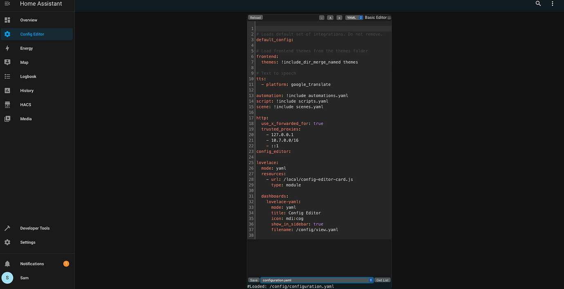Click the Reload button

(x=255, y=18)
